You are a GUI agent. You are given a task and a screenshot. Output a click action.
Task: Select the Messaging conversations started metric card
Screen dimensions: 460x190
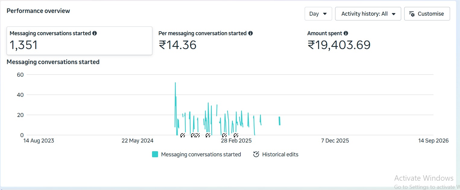coord(79,41)
